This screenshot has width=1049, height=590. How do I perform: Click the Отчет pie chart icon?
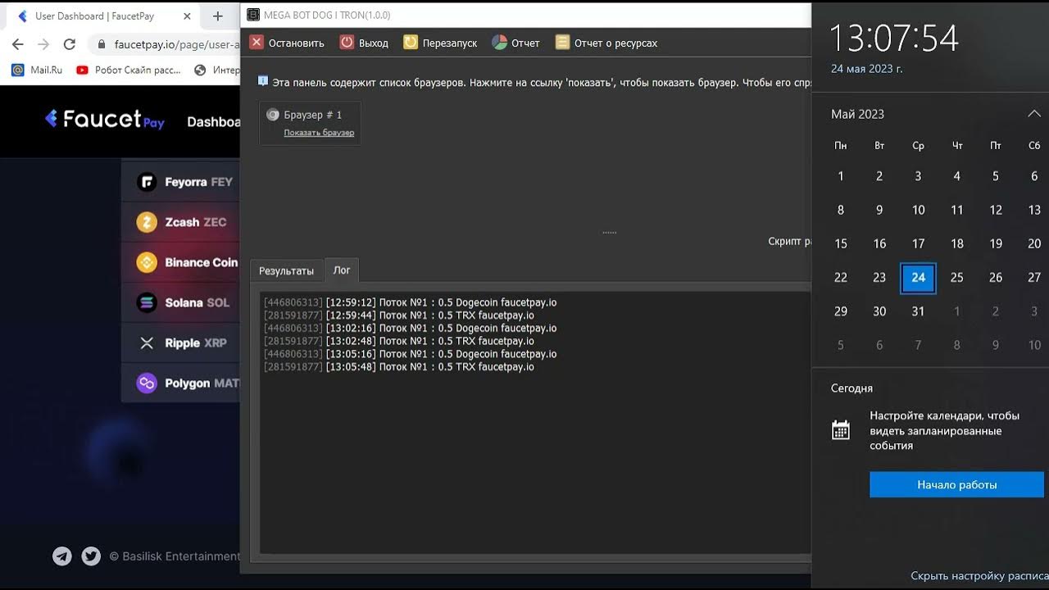click(x=499, y=43)
